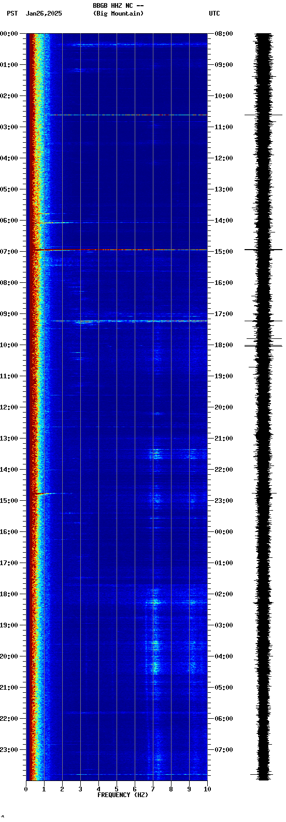The height and width of the screenshot is (822, 286).
Task: Click the bright broadband event near 09:15 PST
Action: coord(130,321)
